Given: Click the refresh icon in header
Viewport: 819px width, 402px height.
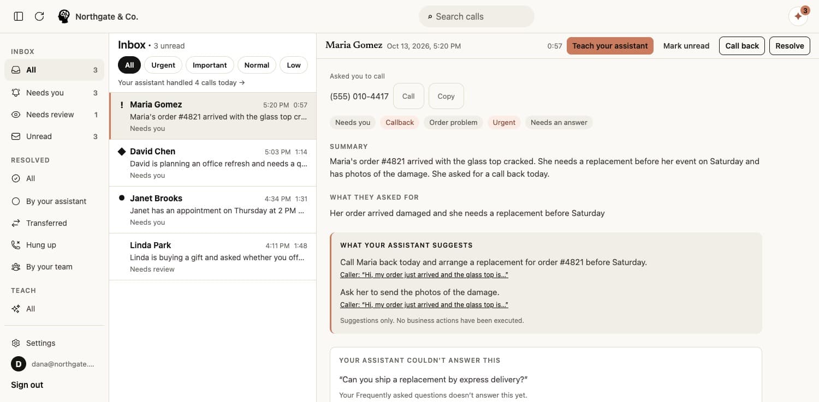Looking at the screenshot, I should point(39,16).
